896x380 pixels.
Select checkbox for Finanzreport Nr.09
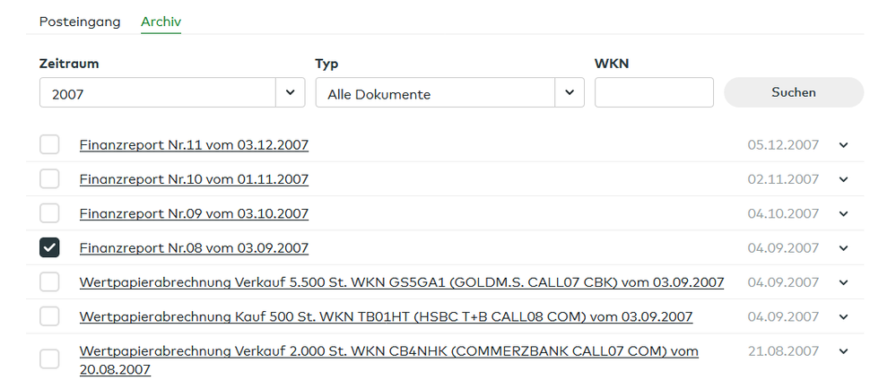tap(49, 214)
